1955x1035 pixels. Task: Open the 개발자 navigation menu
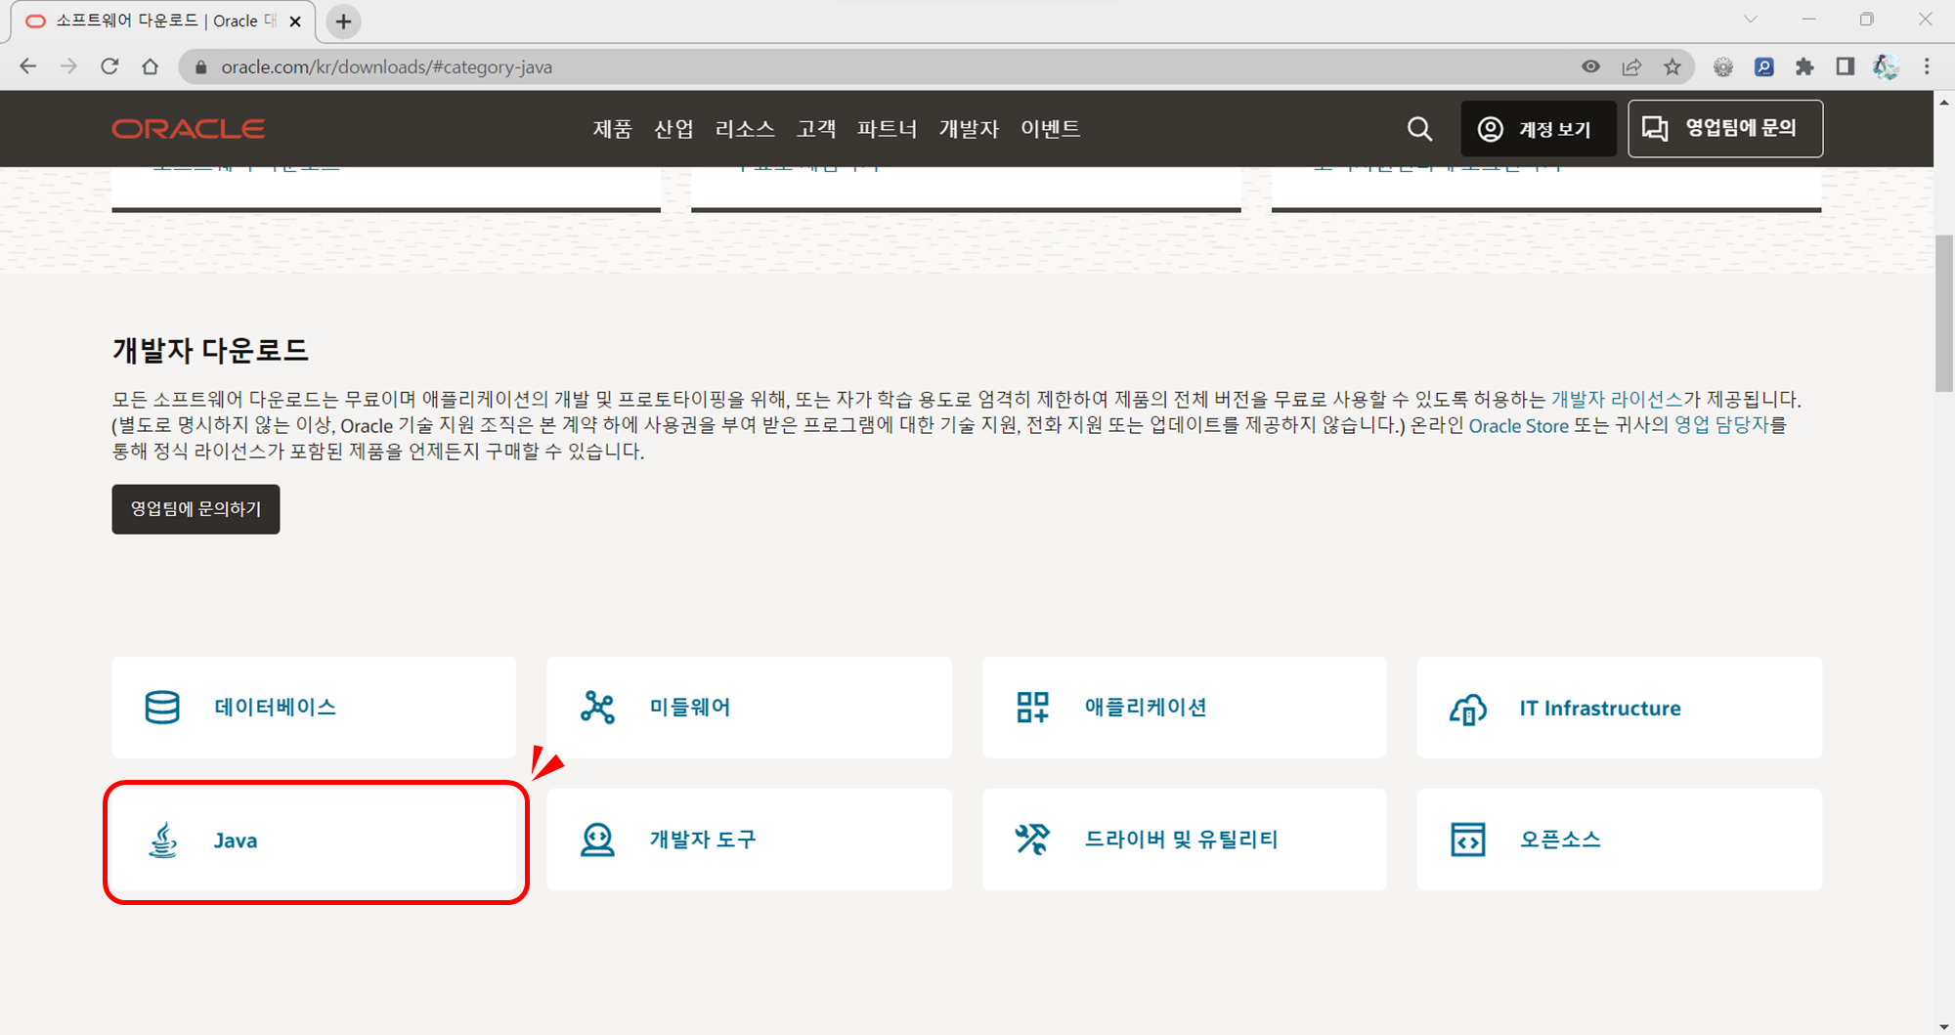point(969,129)
